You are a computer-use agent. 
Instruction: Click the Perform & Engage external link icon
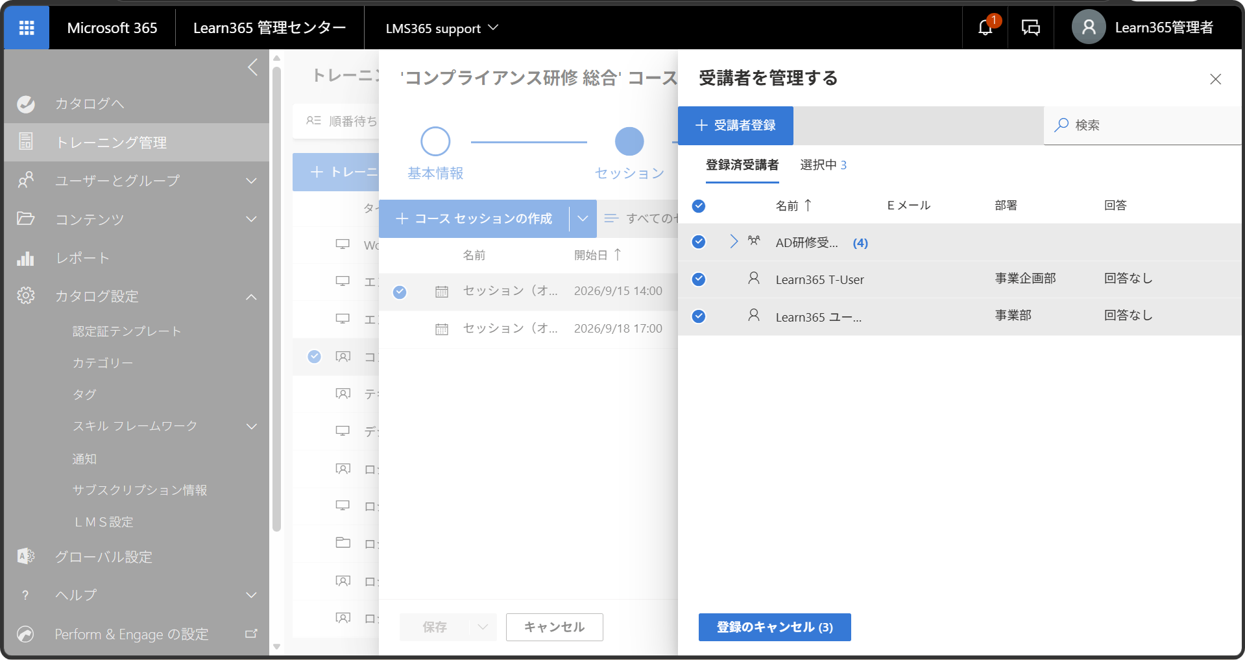click(251, 633)
